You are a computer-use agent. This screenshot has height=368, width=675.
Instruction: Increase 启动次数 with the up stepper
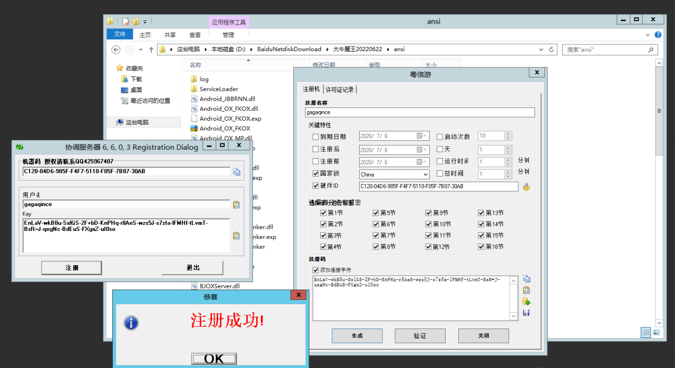click(x=507, y=133)
